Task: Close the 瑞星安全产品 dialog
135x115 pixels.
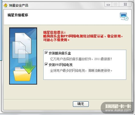Action: point(125,4)
